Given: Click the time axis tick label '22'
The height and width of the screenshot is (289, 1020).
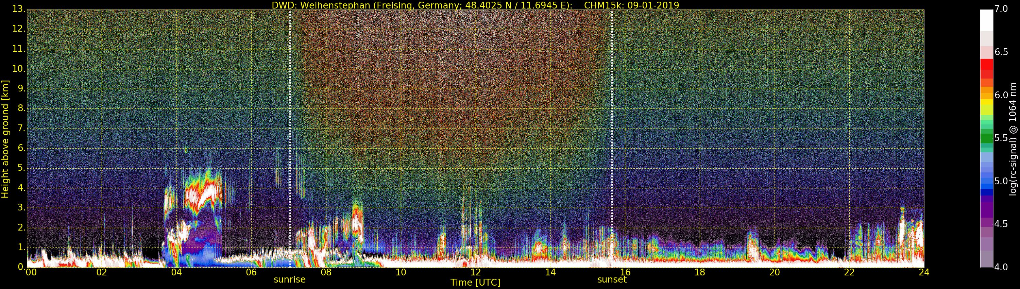Looking at the screenshot, I should [849, 272].
